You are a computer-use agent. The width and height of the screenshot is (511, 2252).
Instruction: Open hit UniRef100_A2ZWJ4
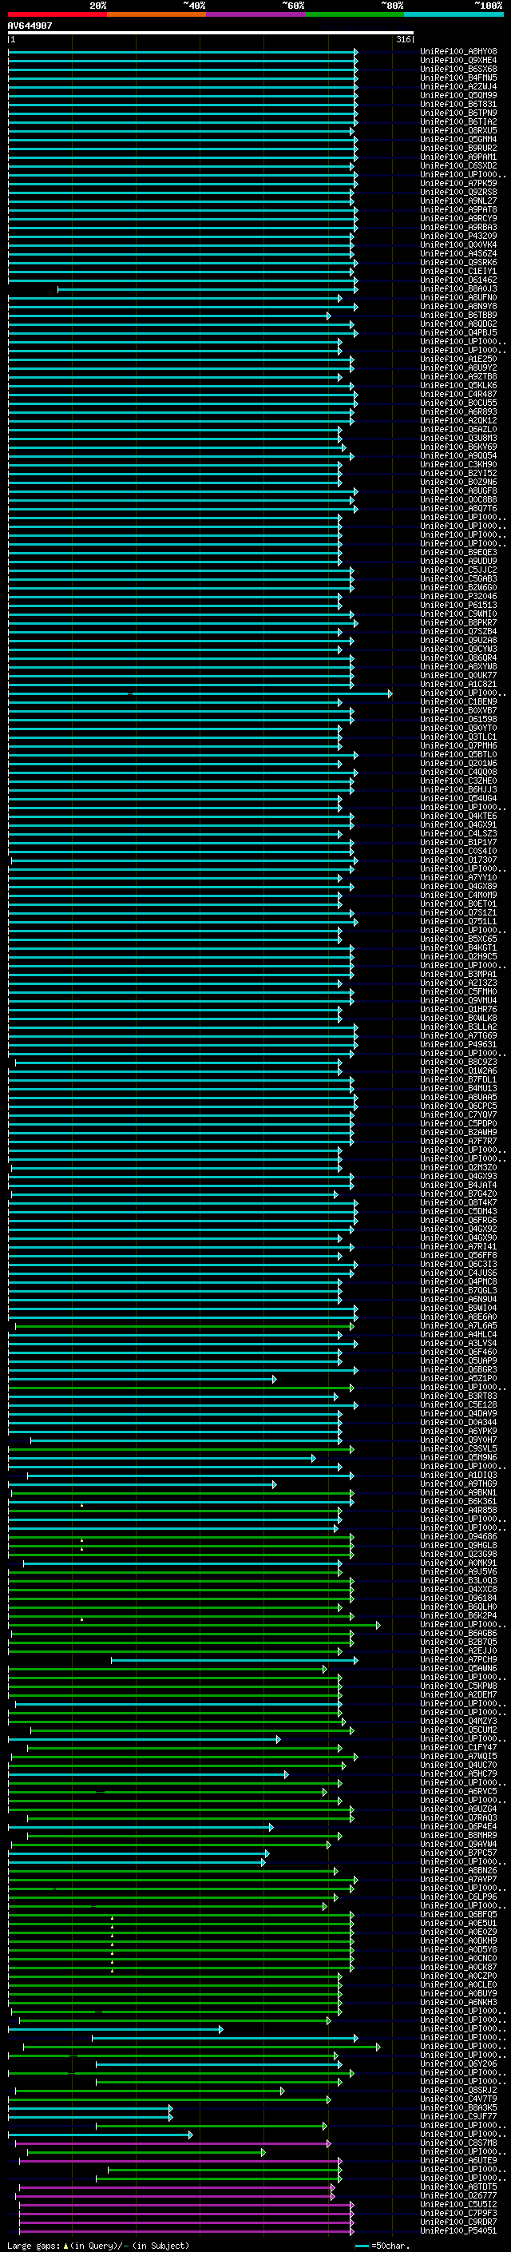pyautogui.click(x=458, y=86)
